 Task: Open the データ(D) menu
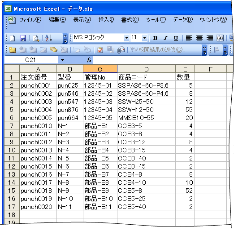pos(183,20)
